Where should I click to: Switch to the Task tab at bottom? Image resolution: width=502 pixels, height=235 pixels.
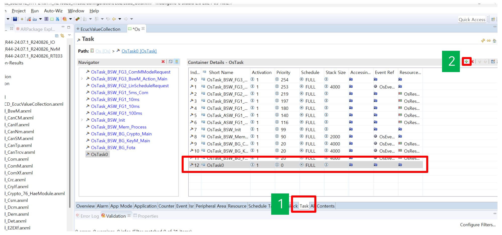[x=304, y=206]
